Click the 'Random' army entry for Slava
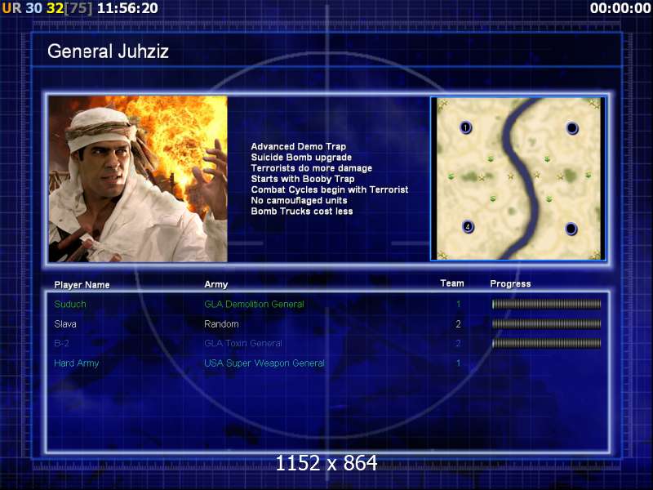The width and height of the screenshot is (653, 490). [x=221, y=323]
